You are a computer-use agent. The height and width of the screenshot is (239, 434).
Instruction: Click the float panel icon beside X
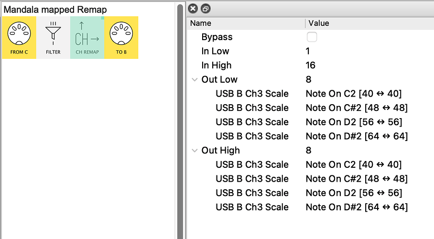[206, 9]
